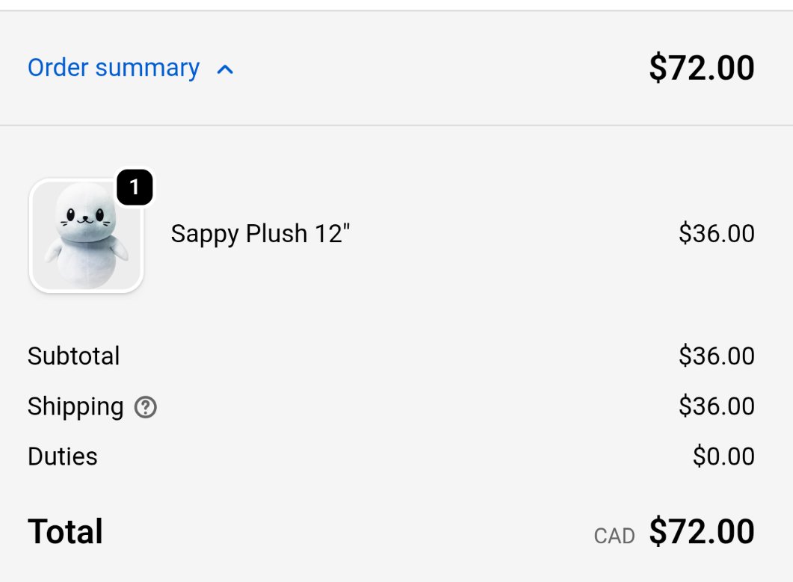Click the Sappy Plush item price
This screenshot has height=582, width=793.
tap(716, 234)
